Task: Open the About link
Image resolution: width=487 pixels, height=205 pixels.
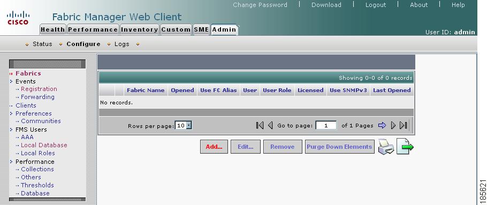Action: click(418, 5)
